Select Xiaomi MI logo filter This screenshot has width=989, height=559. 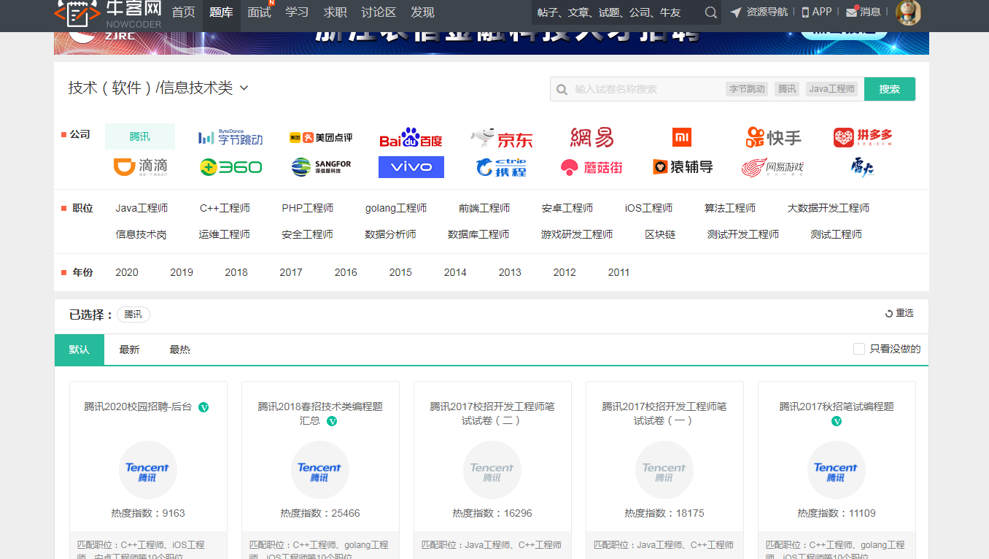pyautogui.click(x=681, y=137)
